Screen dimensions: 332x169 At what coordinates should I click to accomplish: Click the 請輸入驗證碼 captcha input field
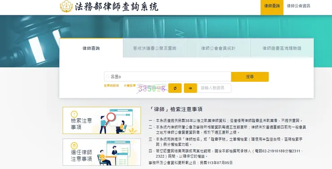click(214, 88)
